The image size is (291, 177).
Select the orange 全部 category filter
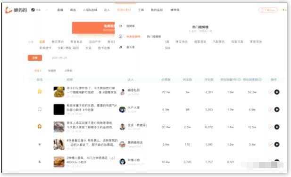(x=42, y=41)
